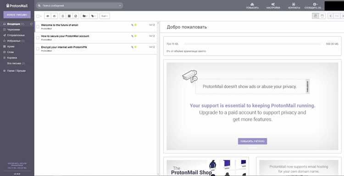The height and width of the screenshot is (176, 344).
Task: Select the checkbox for Encrypt your internet with ProtonVPN
Action: (x=38, y=49)
